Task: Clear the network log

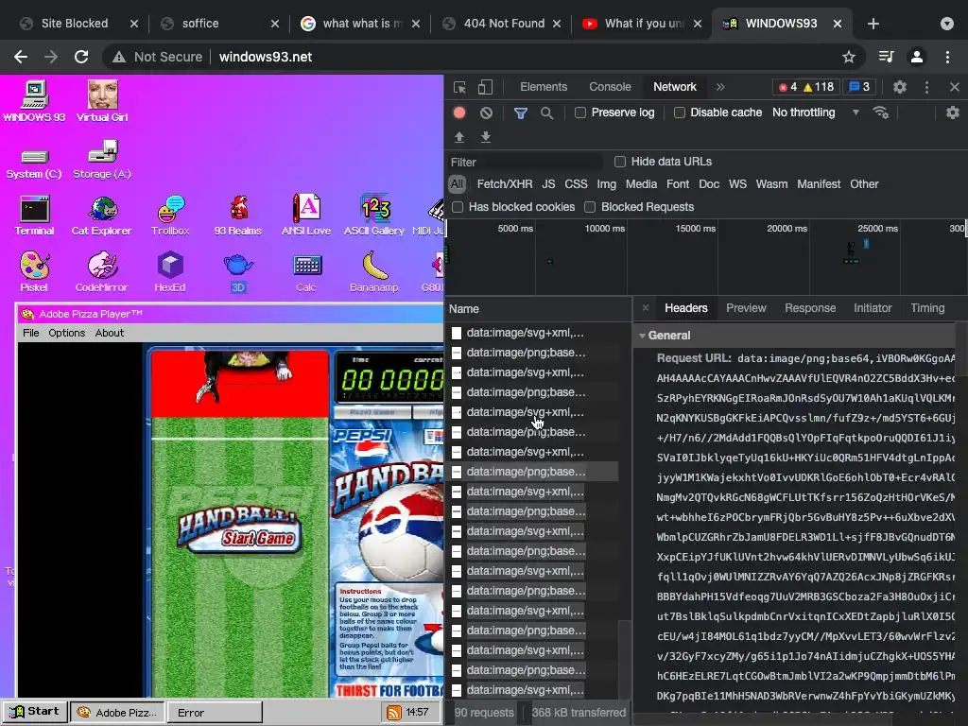Action: point(487,113)
